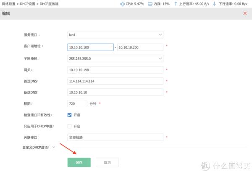Image resolution: width=252 pixels, height=173 pixels.
Task: Click the client end address field
Action: pos(140,47)
